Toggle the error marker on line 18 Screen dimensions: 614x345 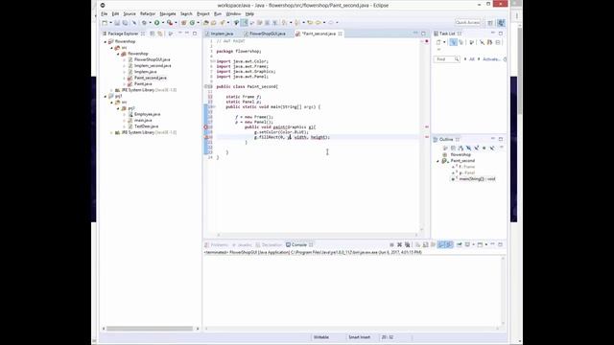(x=205, y=127)
